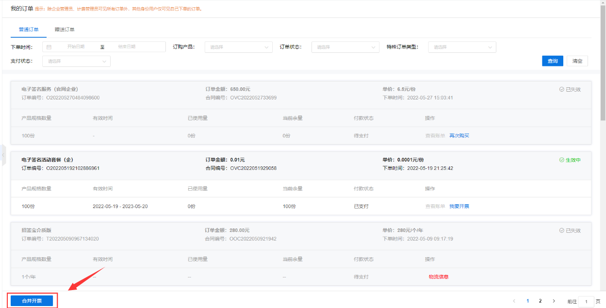
Task: Click the 1个/年 specification cell
Action: click(29, 277)
